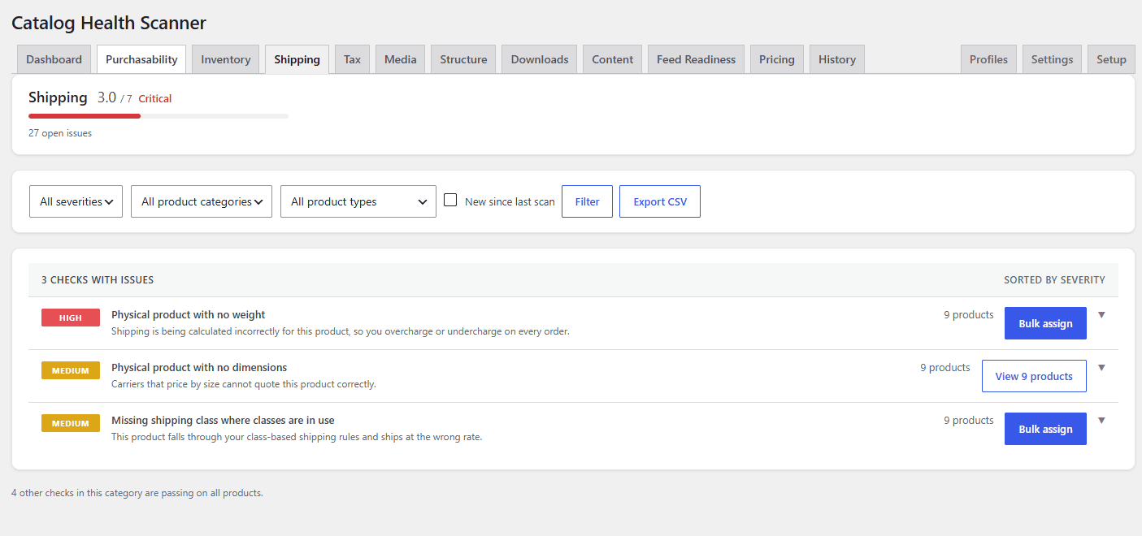The image size is (1142, 536).
Task: Bulk assign for missing shipping class
Action: 1045,429
